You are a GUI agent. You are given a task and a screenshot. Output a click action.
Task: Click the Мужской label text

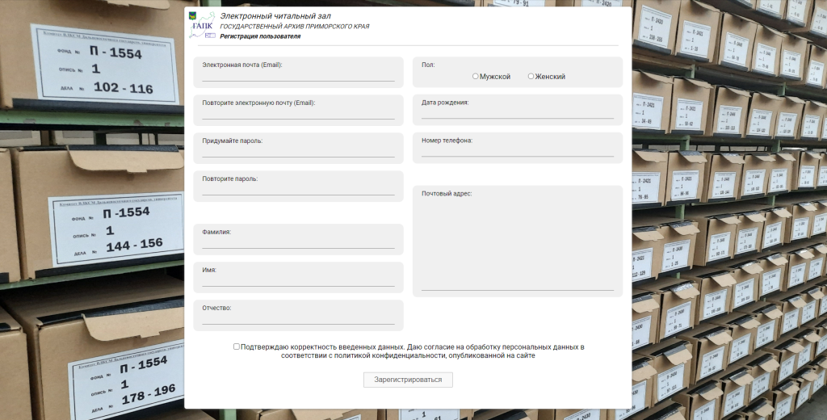click(x=495, y=77)
